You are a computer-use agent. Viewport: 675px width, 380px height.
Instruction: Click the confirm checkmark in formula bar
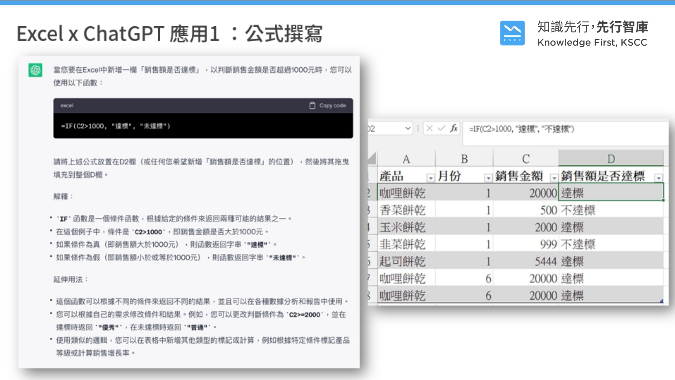pos(441,128)
